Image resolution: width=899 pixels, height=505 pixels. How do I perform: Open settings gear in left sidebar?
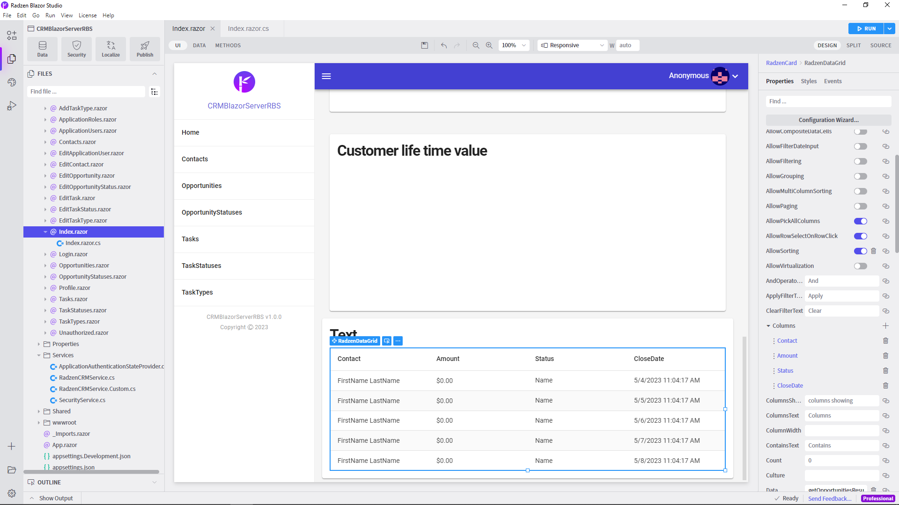[x=12, y=493]
